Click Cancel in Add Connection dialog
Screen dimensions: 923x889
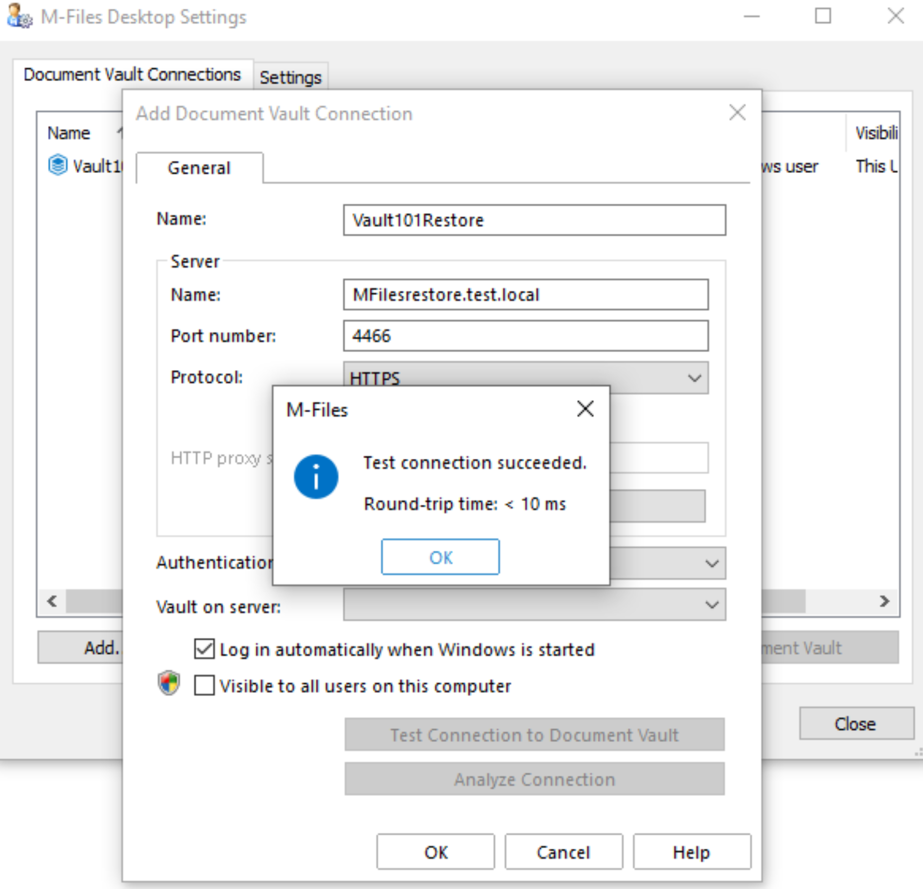tap(563, 852)
